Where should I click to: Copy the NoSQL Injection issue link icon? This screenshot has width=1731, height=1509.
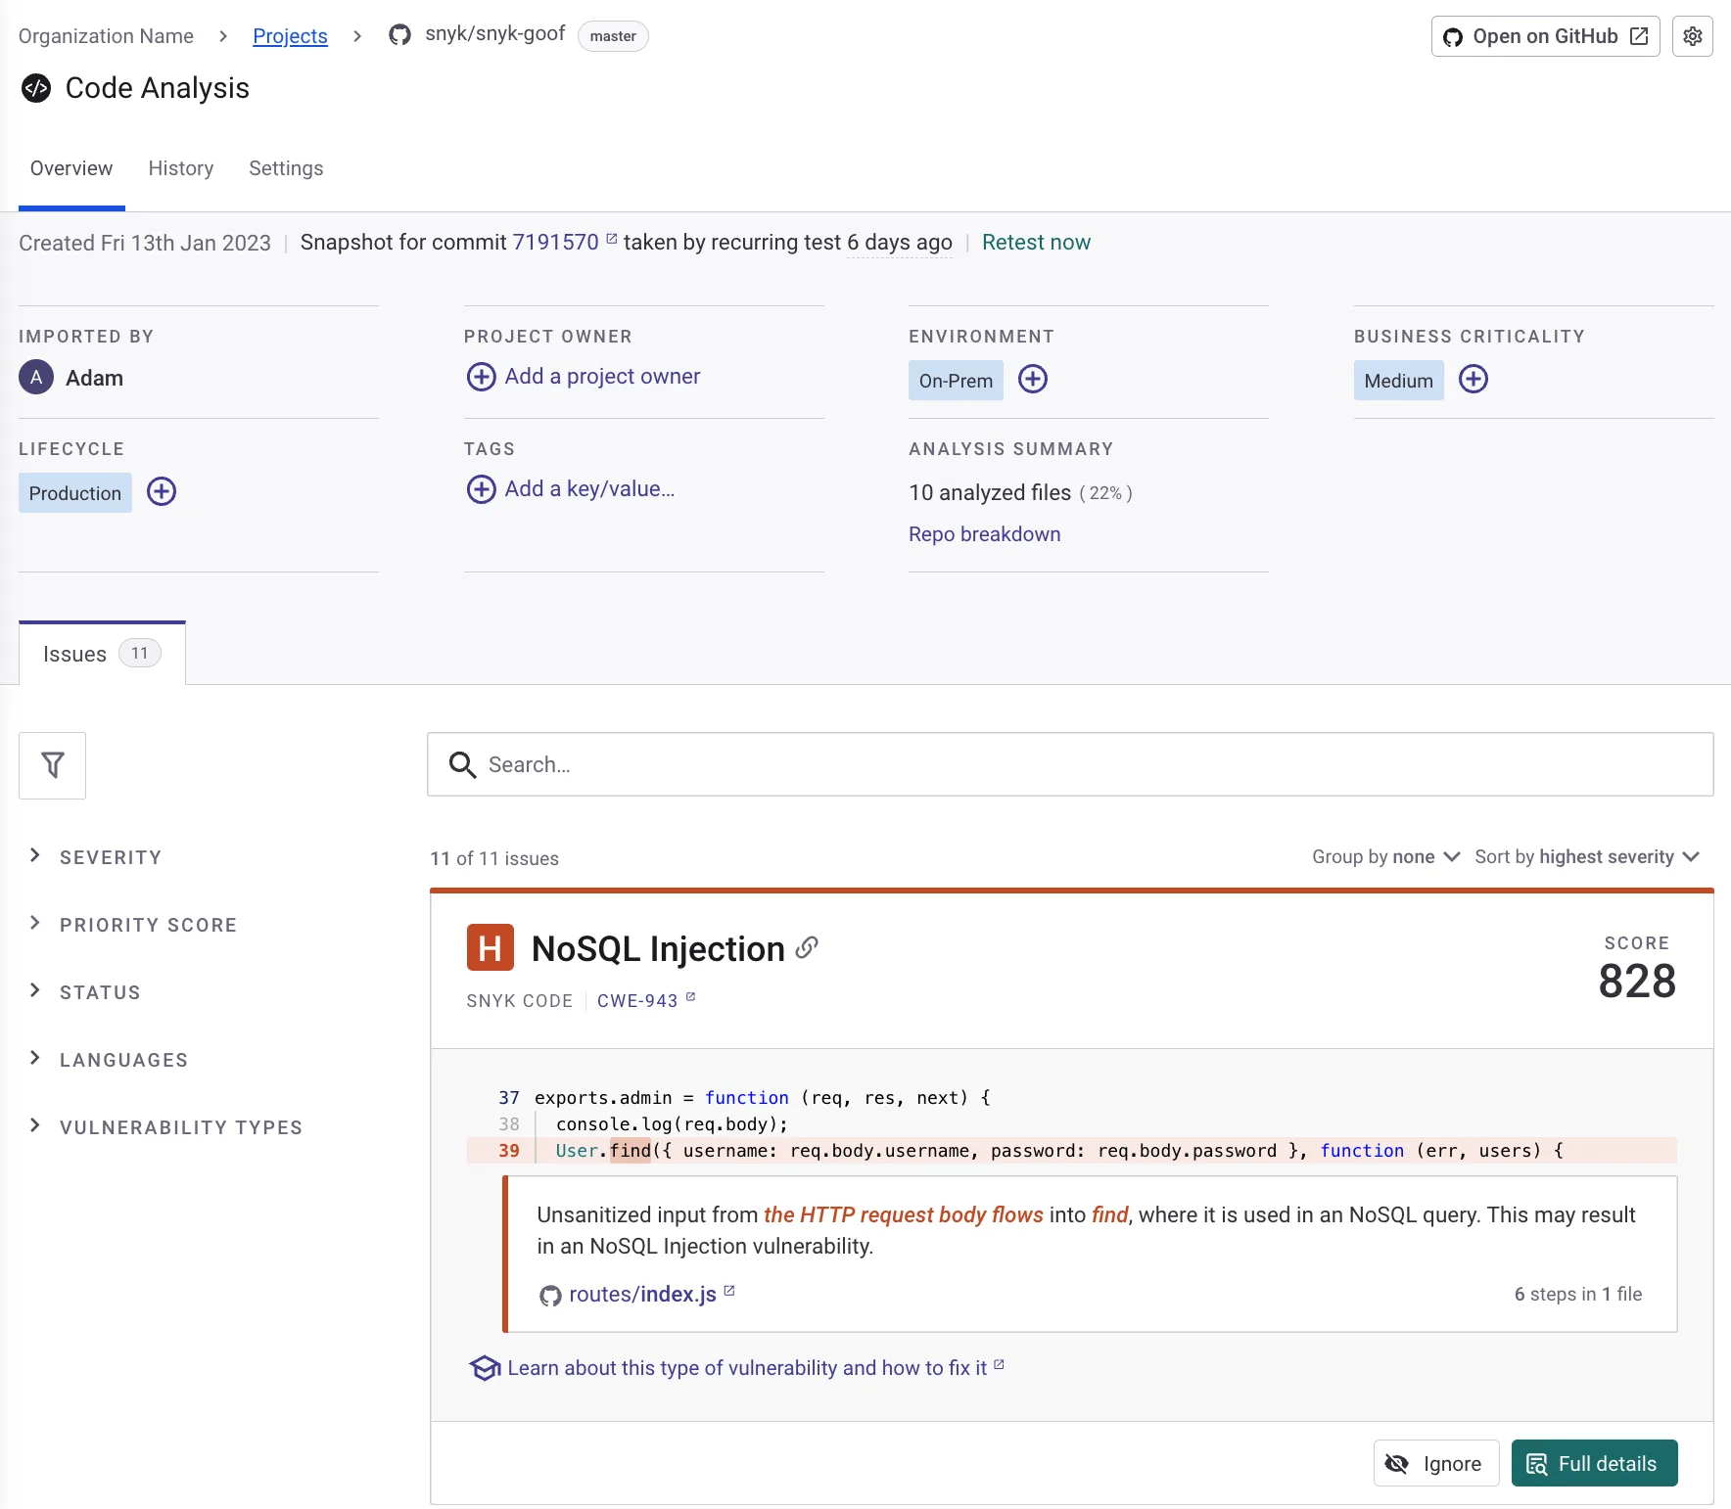pyautogui.click(x=807, y=947)
